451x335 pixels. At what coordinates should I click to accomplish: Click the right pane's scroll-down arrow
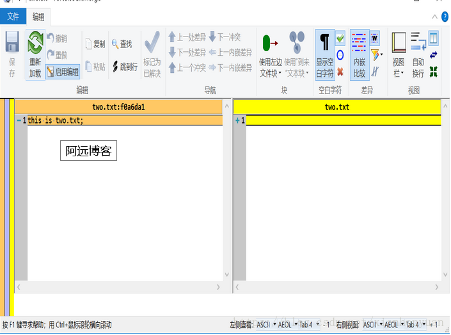point(445,275)
